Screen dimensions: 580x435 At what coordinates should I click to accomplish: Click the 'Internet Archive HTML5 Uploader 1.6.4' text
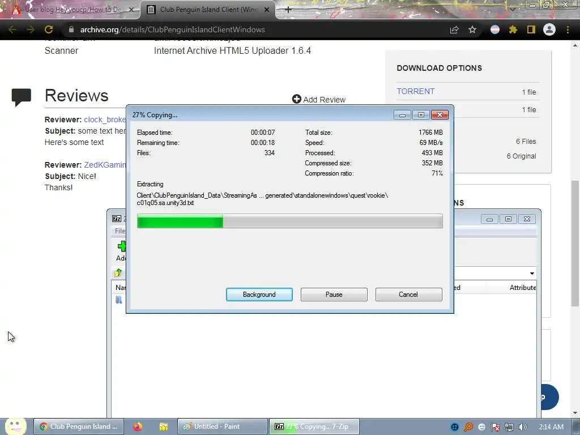232,50
